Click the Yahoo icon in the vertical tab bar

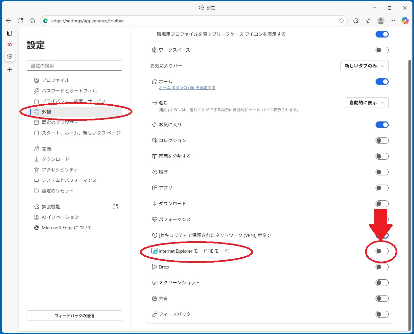point(10,44)
